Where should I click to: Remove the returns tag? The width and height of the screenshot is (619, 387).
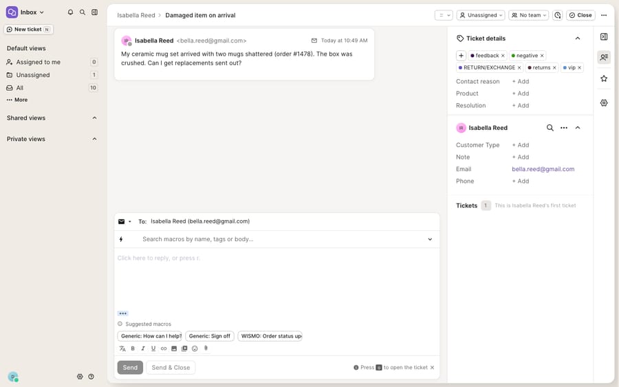[554, 68]
